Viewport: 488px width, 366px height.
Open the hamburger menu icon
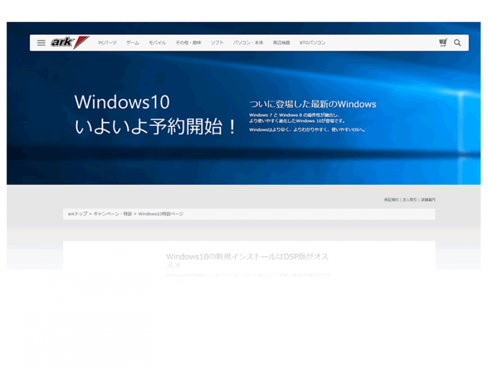pyautogui.click(x=41, y=43)
